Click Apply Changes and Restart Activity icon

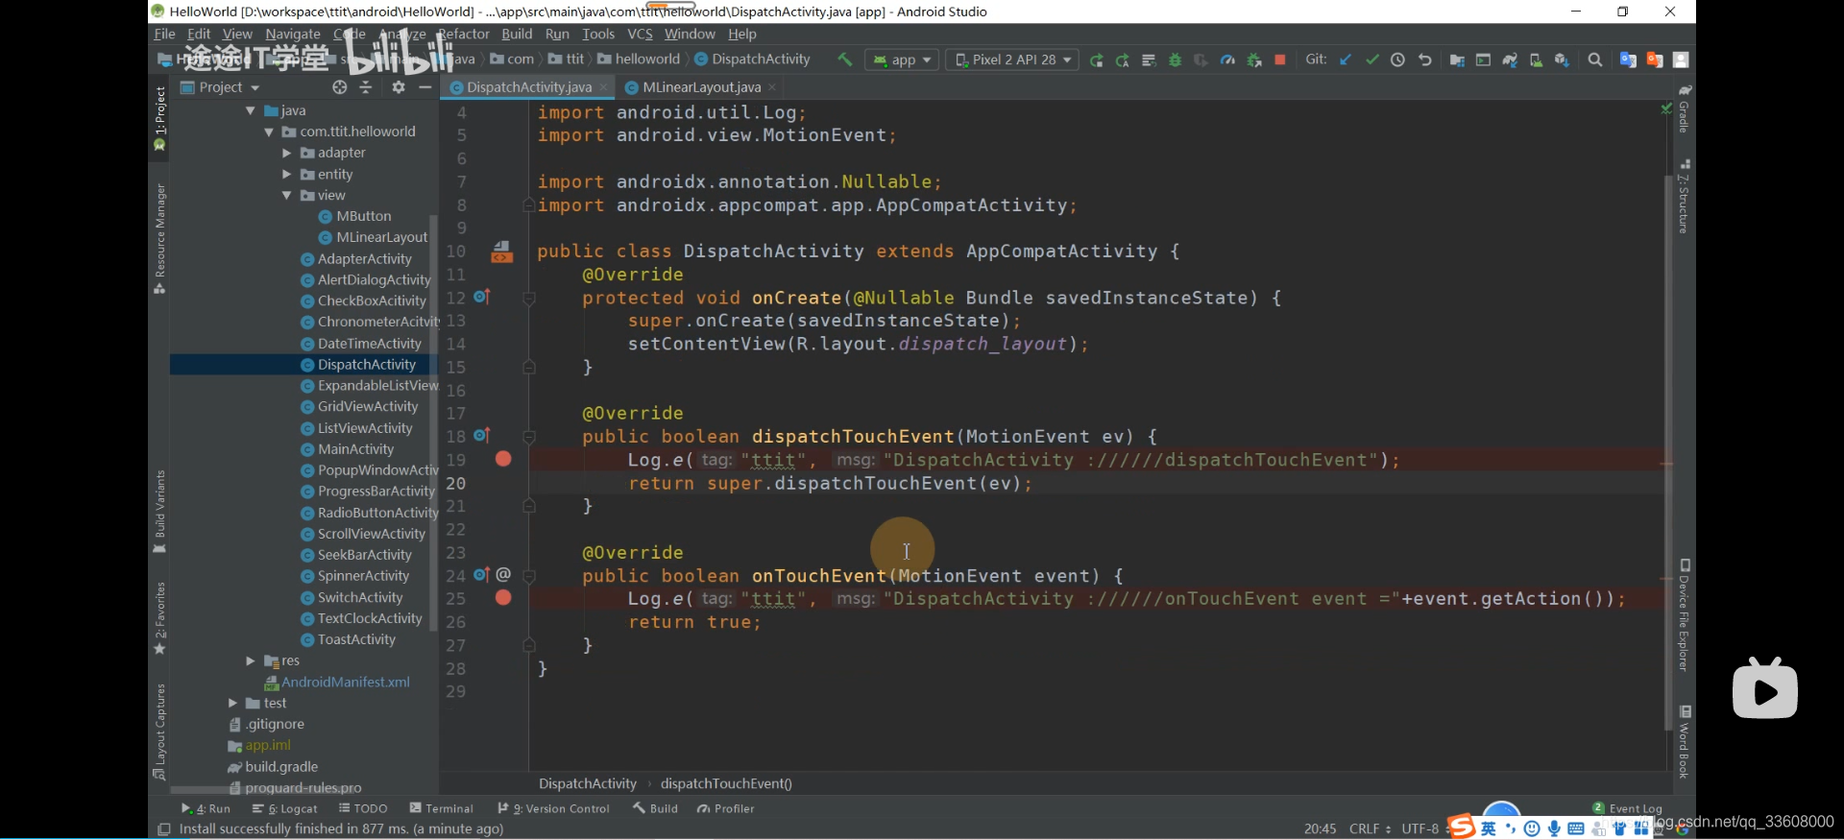tap(1122, 60)
